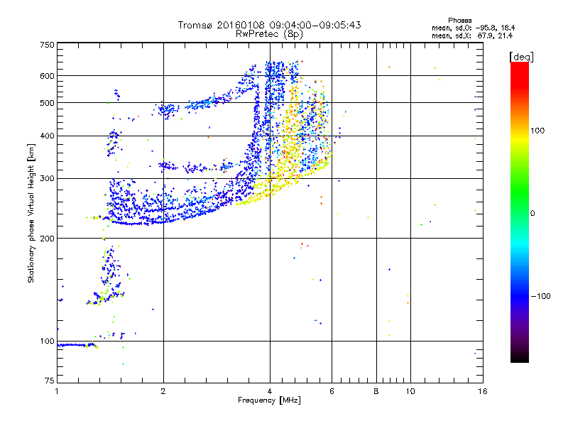Click the '0' colorbar tick label
The height and width of the screenshot is (426, 568).
coord(532,214)
